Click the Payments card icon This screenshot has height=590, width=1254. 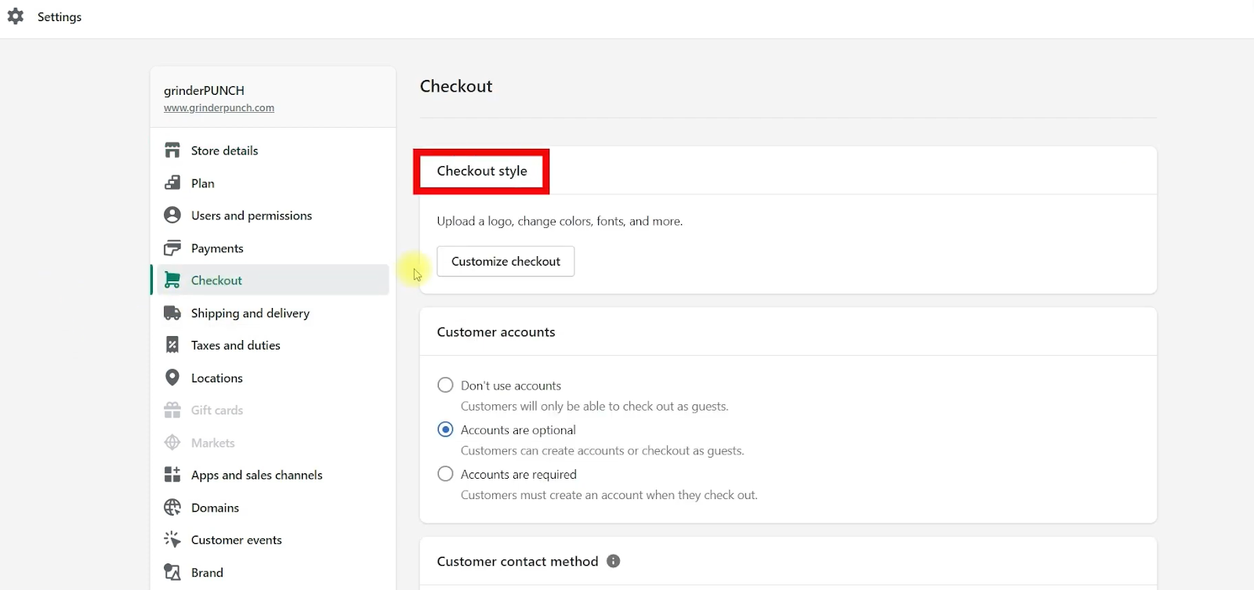pyautogui.click(x=172, y=248)
